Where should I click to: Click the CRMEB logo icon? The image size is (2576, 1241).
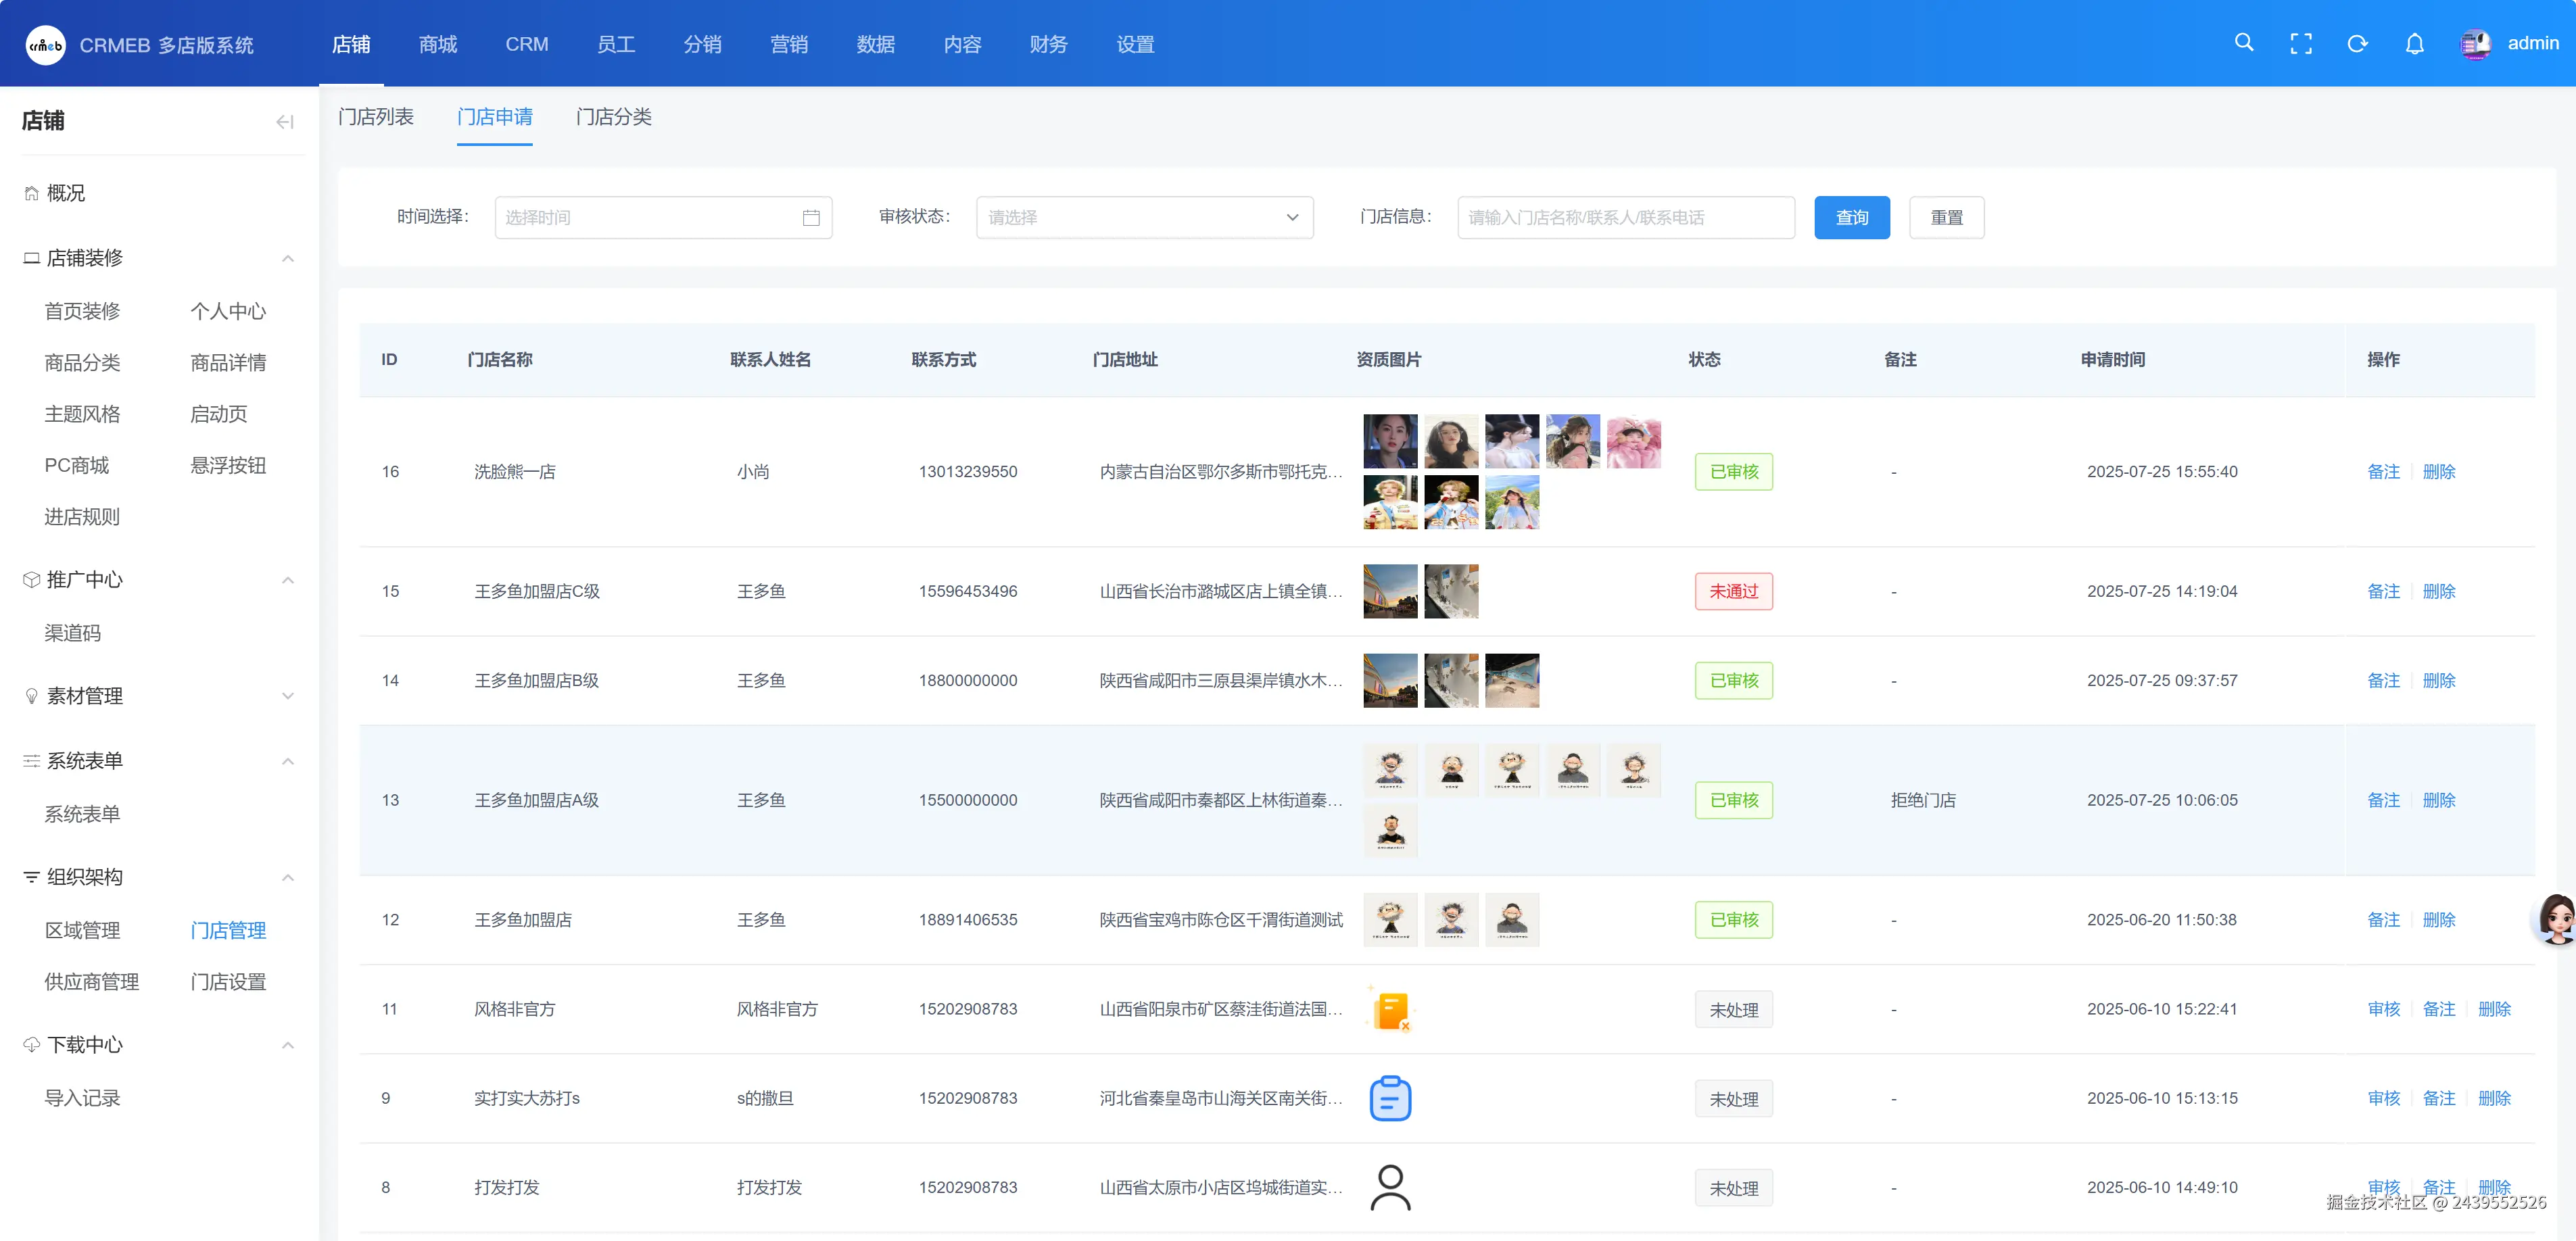(x=45, y=45)
